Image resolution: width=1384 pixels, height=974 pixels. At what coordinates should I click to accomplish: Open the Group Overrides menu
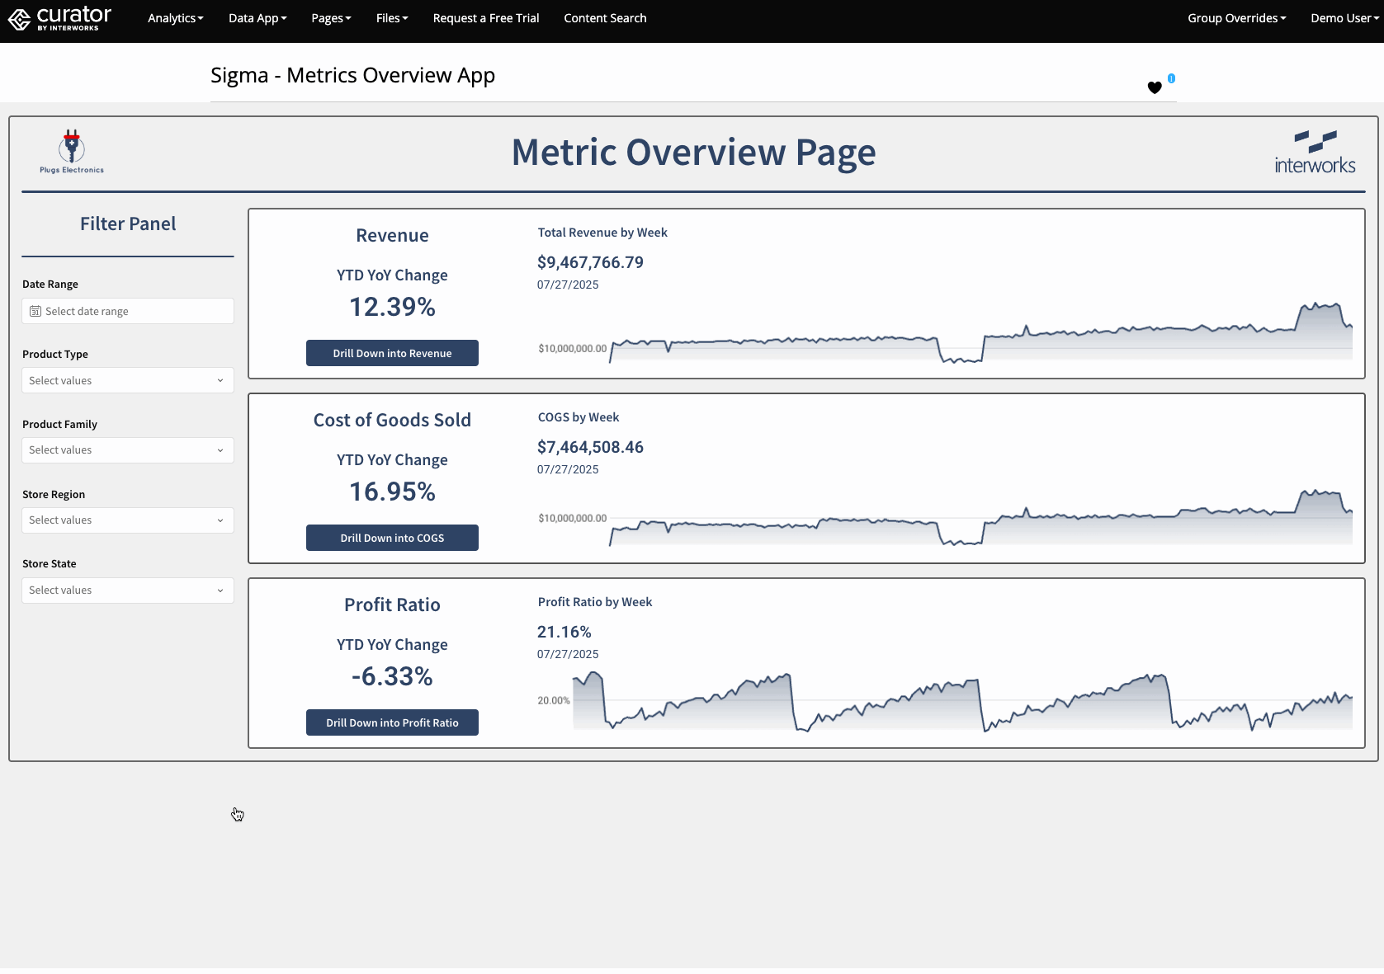(1236, 18)
